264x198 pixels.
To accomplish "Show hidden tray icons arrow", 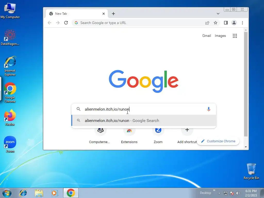I will pyautogui.click(x=219, y=193).
